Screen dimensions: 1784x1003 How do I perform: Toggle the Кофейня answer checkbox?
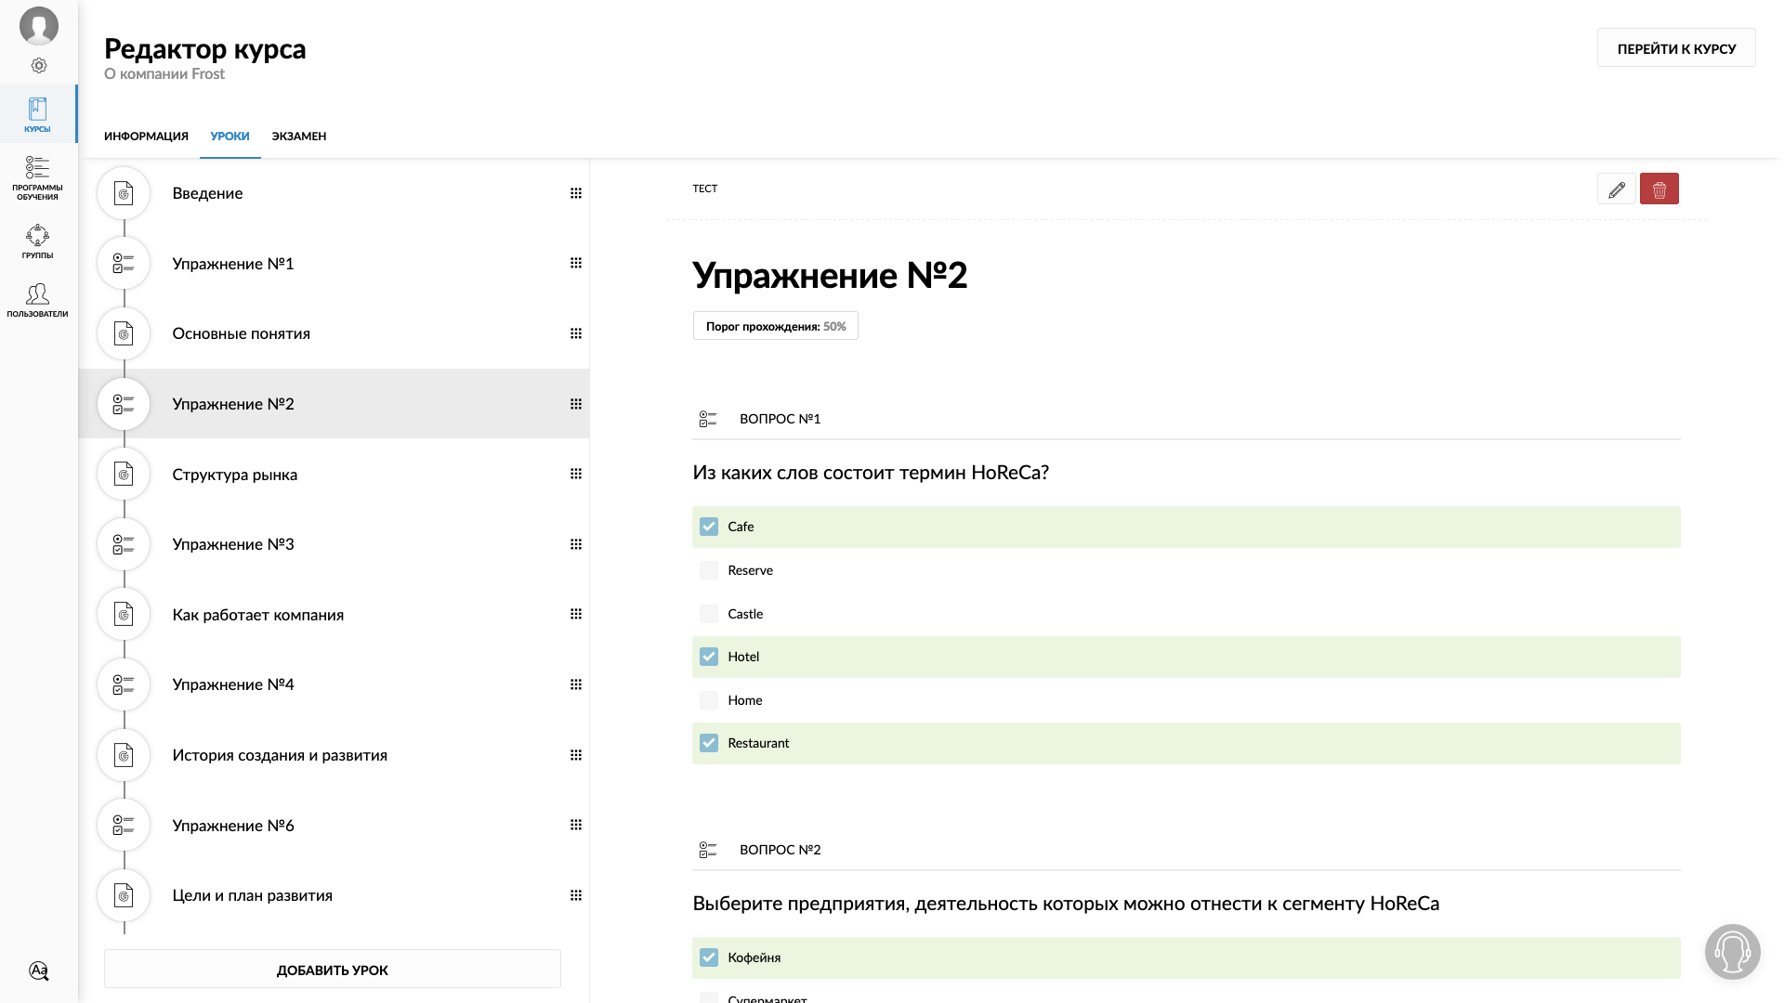point(709,957)
